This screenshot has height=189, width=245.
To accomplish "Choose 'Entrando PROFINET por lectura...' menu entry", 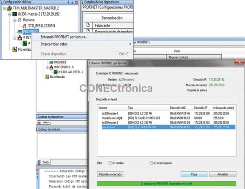I will tap(64, 37).
